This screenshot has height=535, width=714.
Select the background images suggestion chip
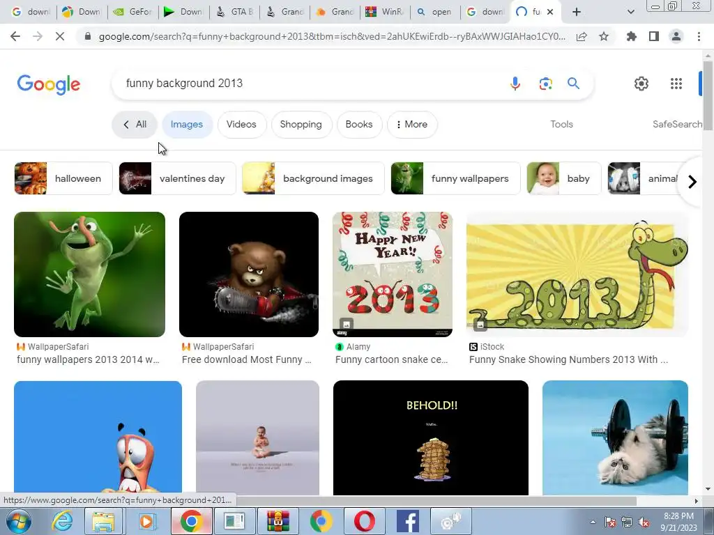click(x=313, y=178)
